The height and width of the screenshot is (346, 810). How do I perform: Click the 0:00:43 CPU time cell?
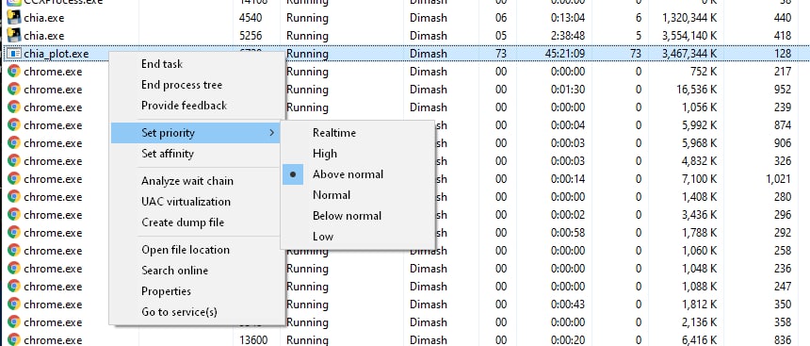(568, 305)
